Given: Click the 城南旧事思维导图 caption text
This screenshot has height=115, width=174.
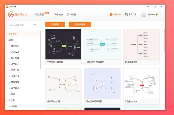Looking at the screenshot, I should pos(94,101).
